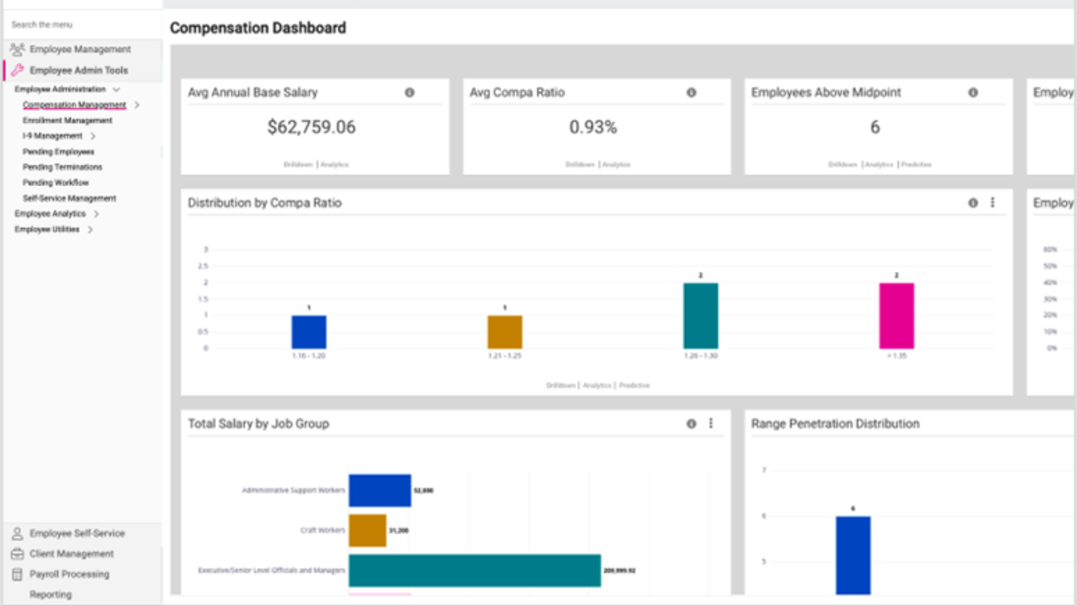This screenshot has width=1077, height=606.
Task: Open Employee Management in sidebar
Action: point(82,50)
